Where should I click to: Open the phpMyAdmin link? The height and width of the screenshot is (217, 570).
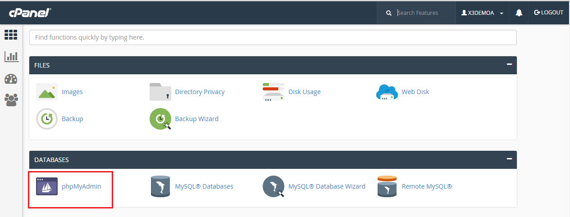pos(82,186)
